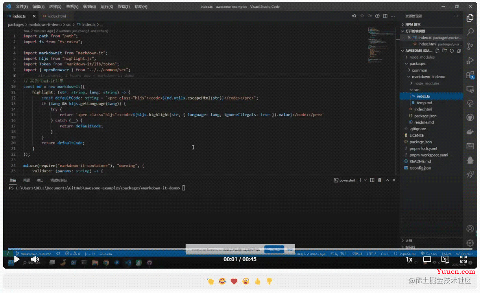Viewport: 480px width, 293px height.
Task: Toggle picture-in-picture mode on the video
Action: 445,260
